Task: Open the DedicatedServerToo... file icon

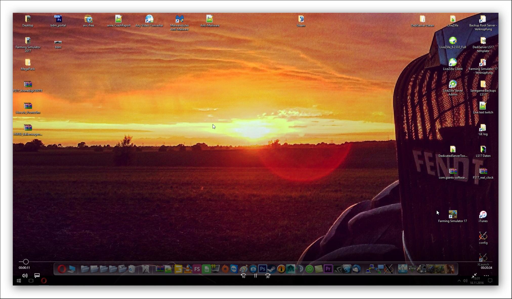Action: click(x=453, y=151)
